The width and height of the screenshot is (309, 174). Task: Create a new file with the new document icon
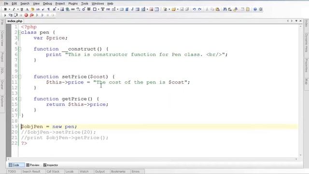coord(165,9)
